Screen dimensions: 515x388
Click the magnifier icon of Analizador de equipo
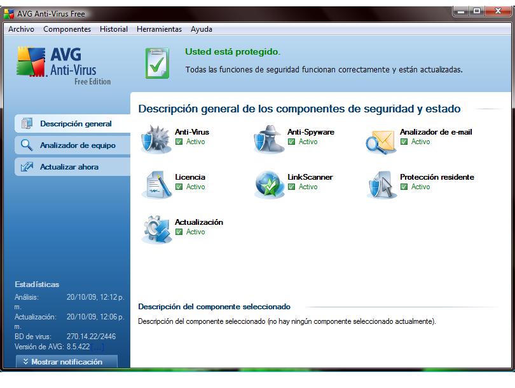pyautogui.click(x=27, y=145)
